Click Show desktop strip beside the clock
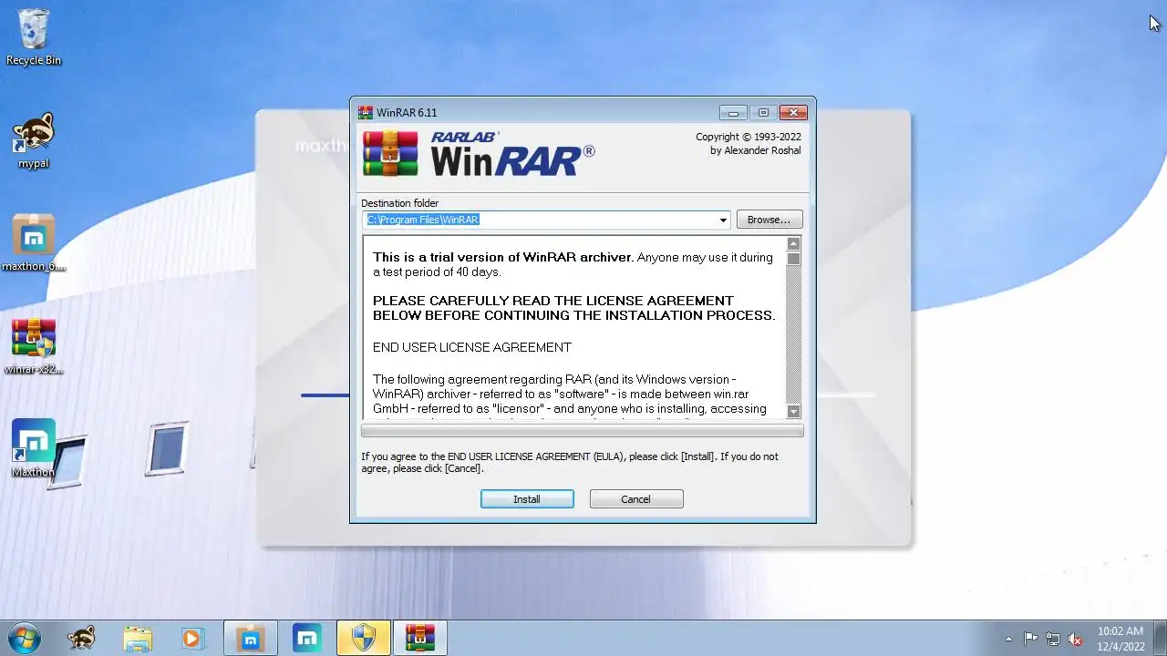1167x656 pixels. [1161, 638]
